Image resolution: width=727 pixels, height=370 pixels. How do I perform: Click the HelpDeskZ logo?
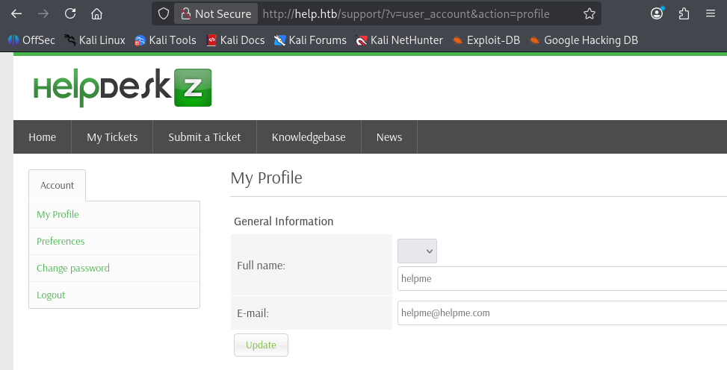click(x=123, y=88)
